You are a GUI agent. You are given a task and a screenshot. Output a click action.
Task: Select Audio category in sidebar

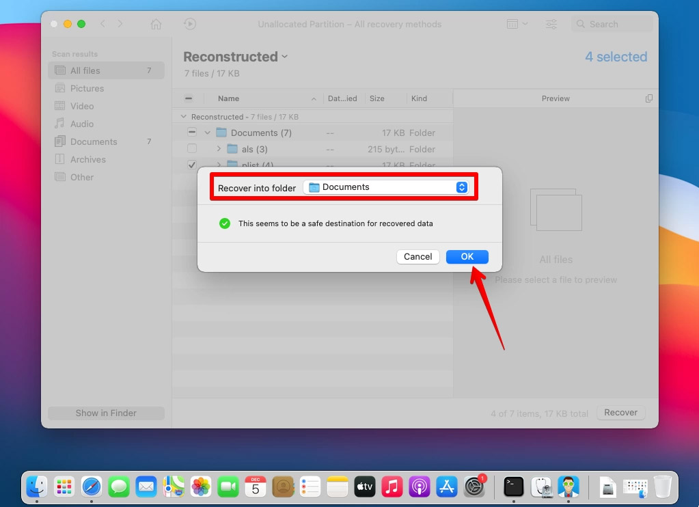106,124
